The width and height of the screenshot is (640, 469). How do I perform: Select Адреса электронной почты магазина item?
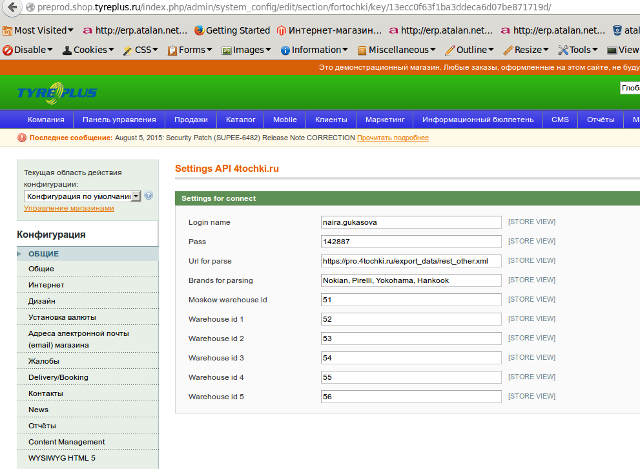(87, 339)
